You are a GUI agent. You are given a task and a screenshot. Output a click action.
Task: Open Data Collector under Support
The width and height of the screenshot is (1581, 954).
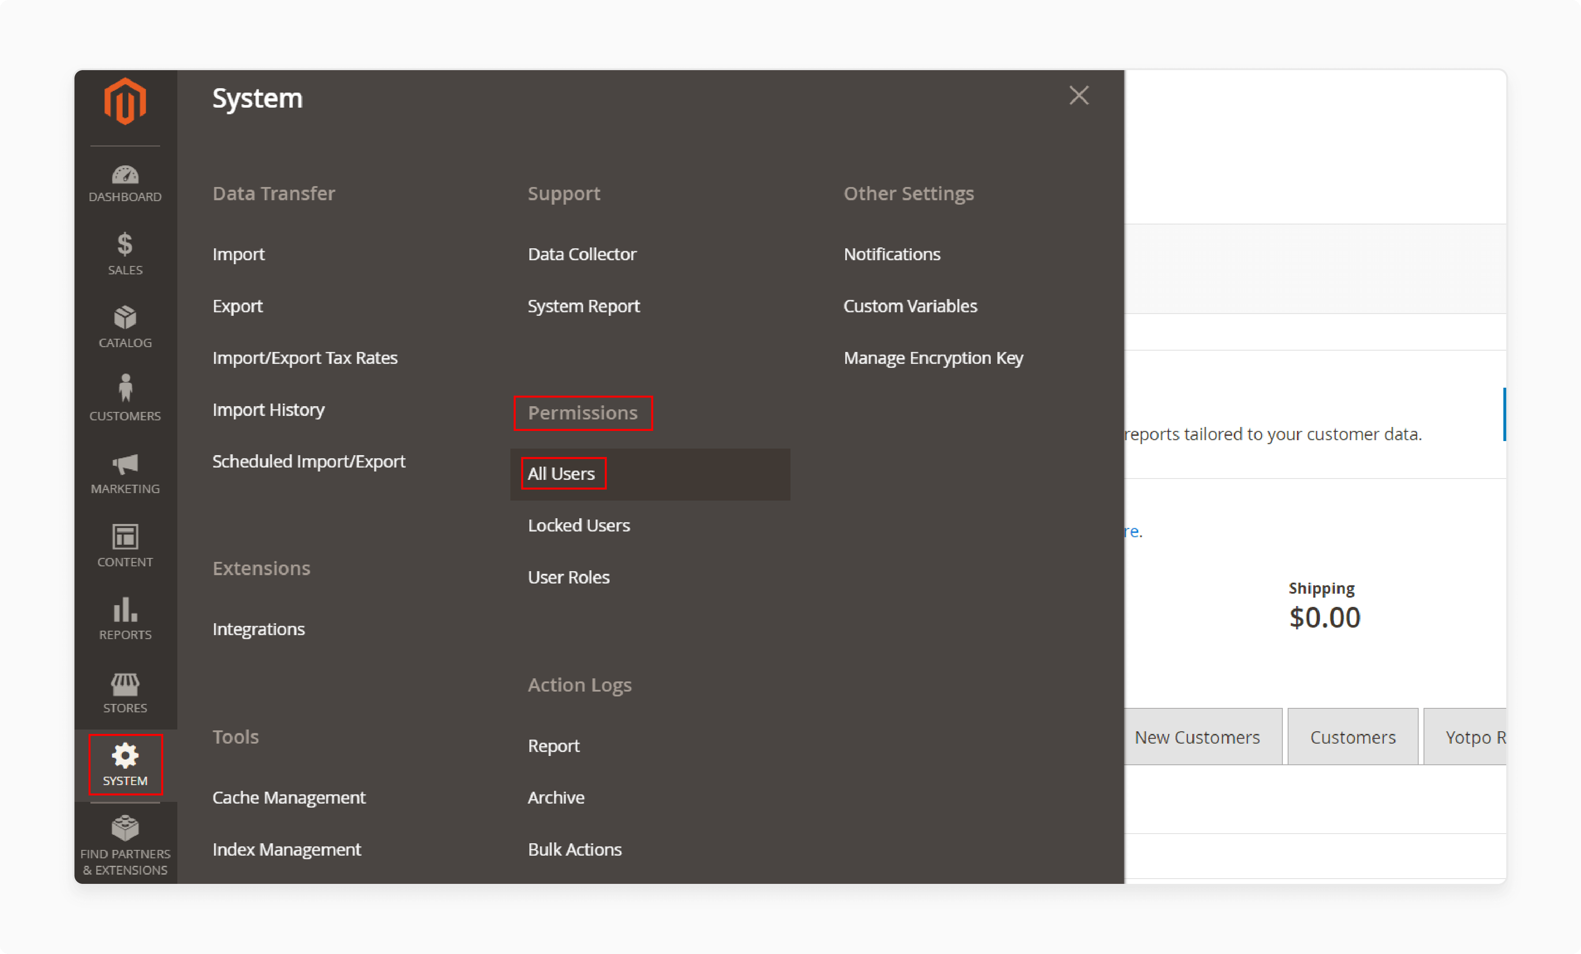point(582,254)
